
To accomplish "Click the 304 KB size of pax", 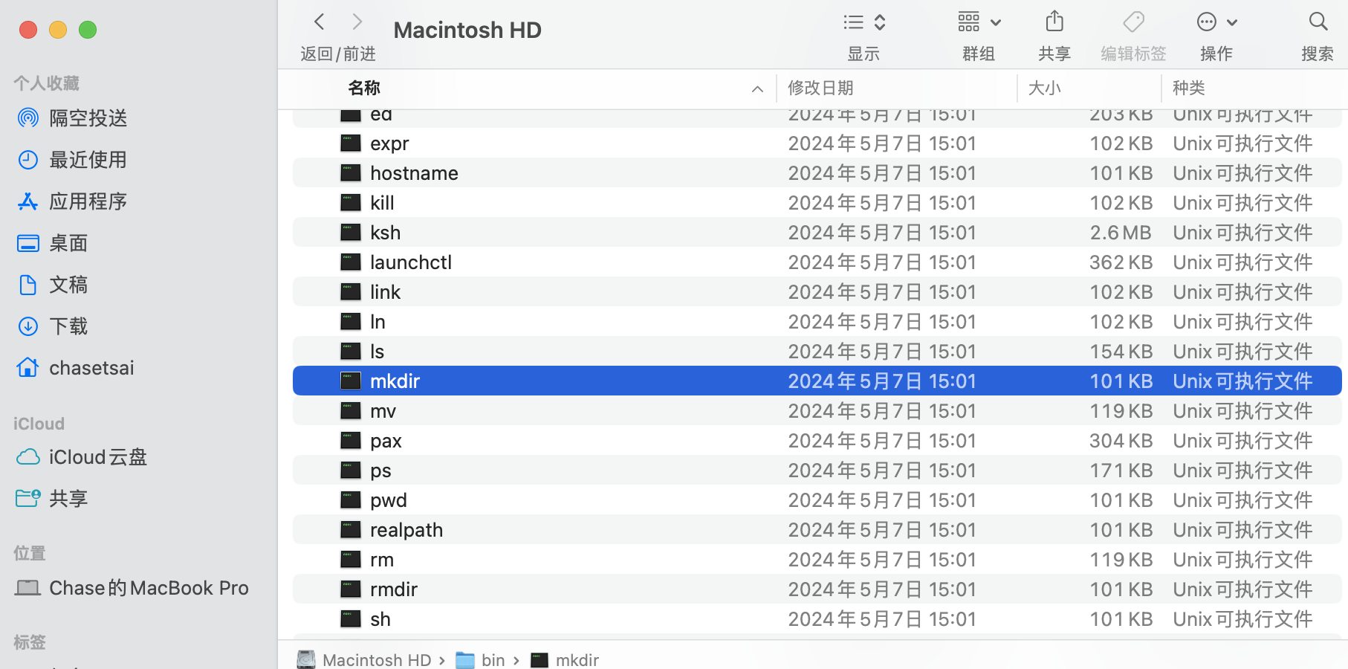I will [x=1121, y=441].
